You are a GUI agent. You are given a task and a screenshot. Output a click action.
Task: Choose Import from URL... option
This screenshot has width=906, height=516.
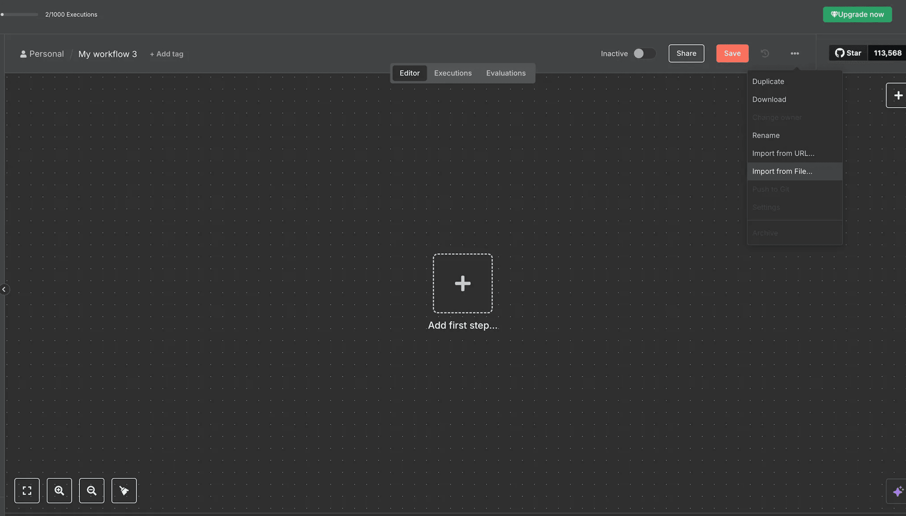click(795, 154)
